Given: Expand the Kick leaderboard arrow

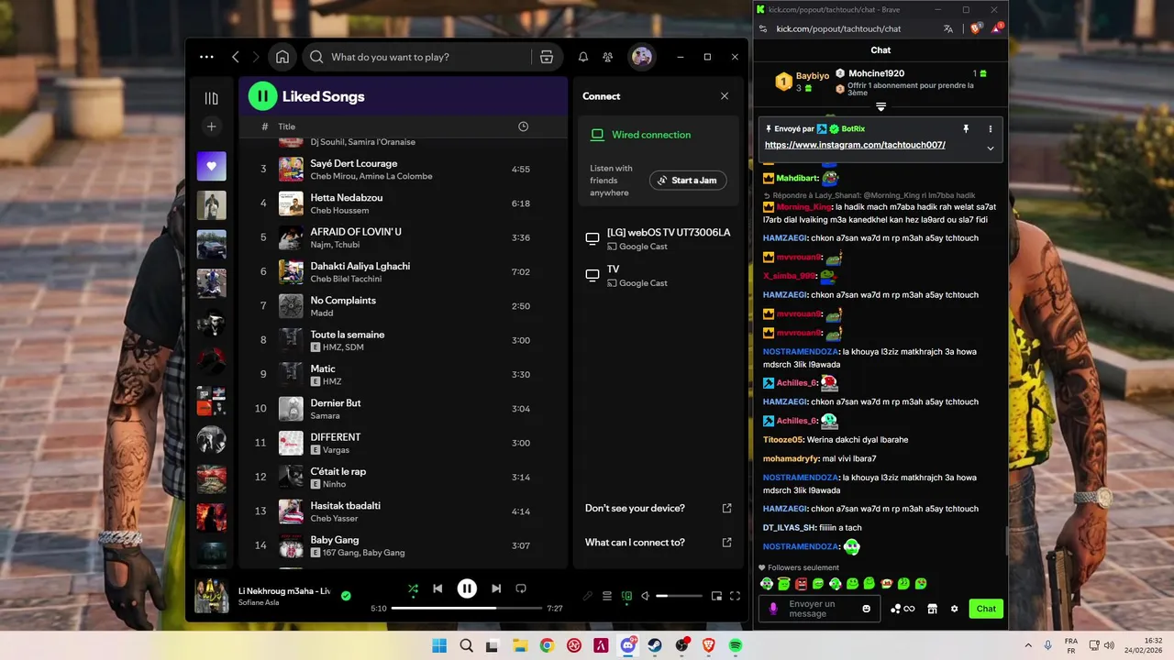Looking at the screenshot, I should coord(880,107).
